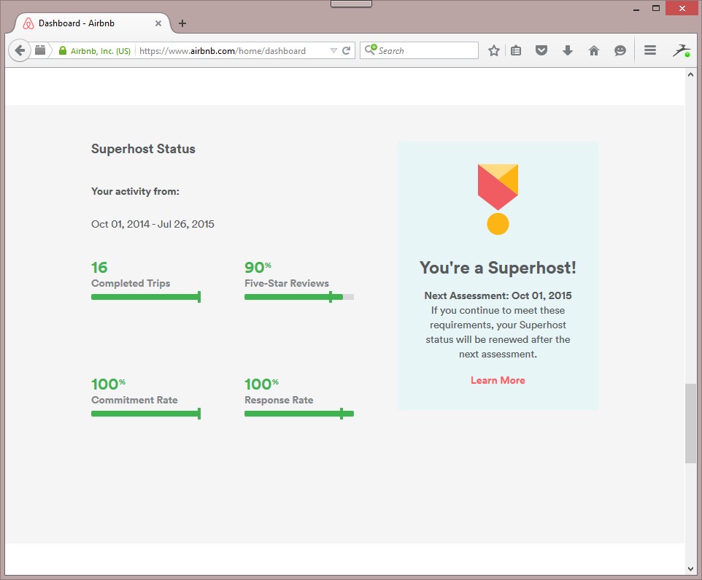Open the URL history dropdown arrow
The width and height of the screenshot is (702, 580).
(333, 51)
